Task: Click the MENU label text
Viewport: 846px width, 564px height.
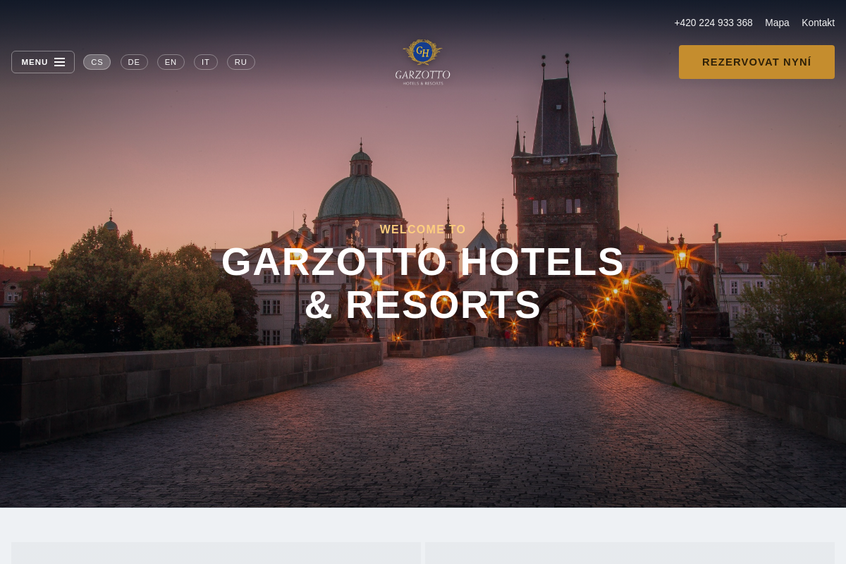Action: click(x=34, y=62)
